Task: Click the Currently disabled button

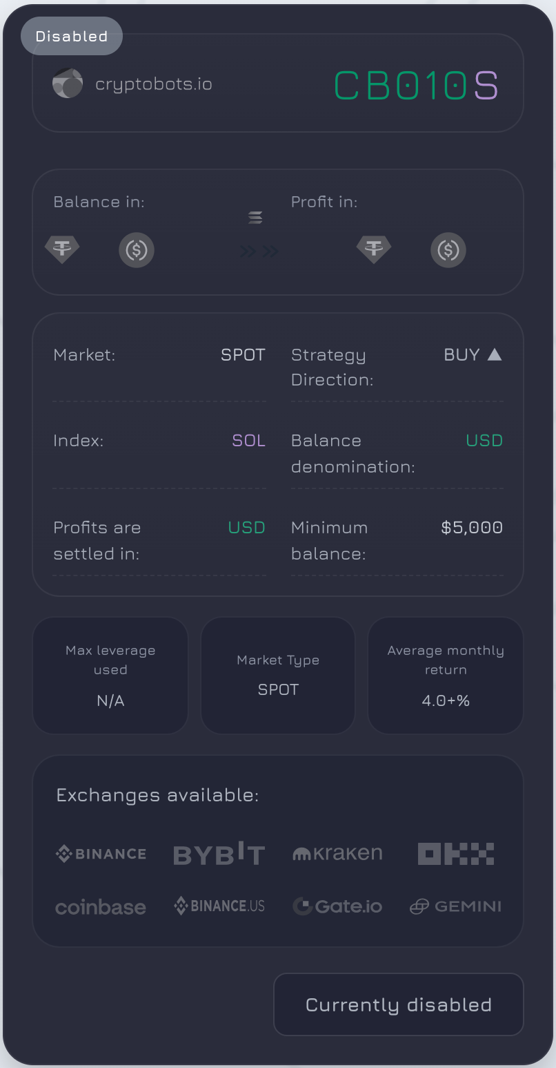Action: coord(399,1004)
